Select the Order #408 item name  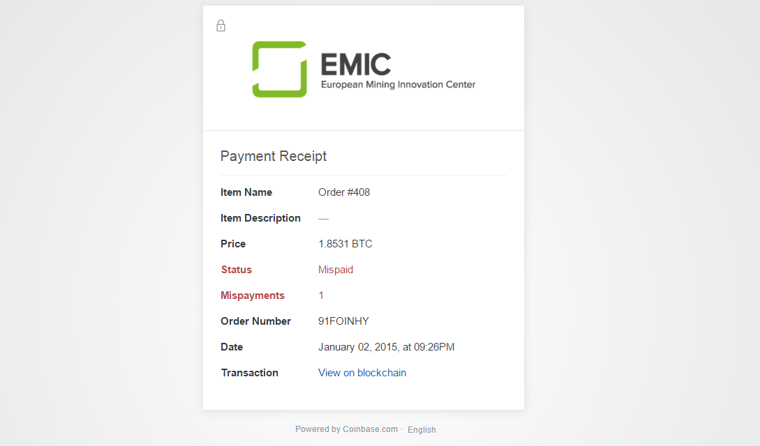(344, 192)
